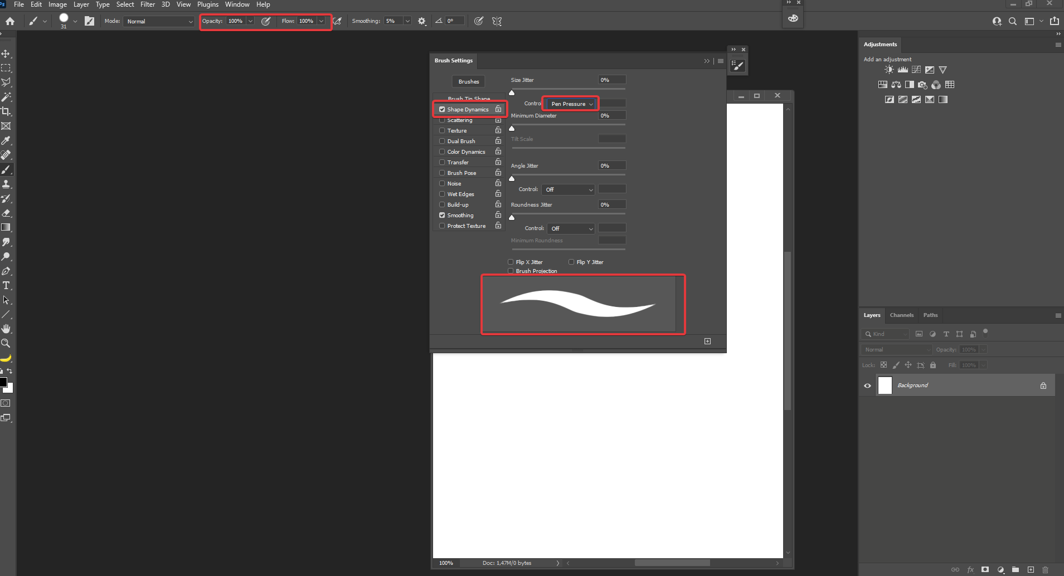
Task: Select the Move tool
Action: click(6, 54)
